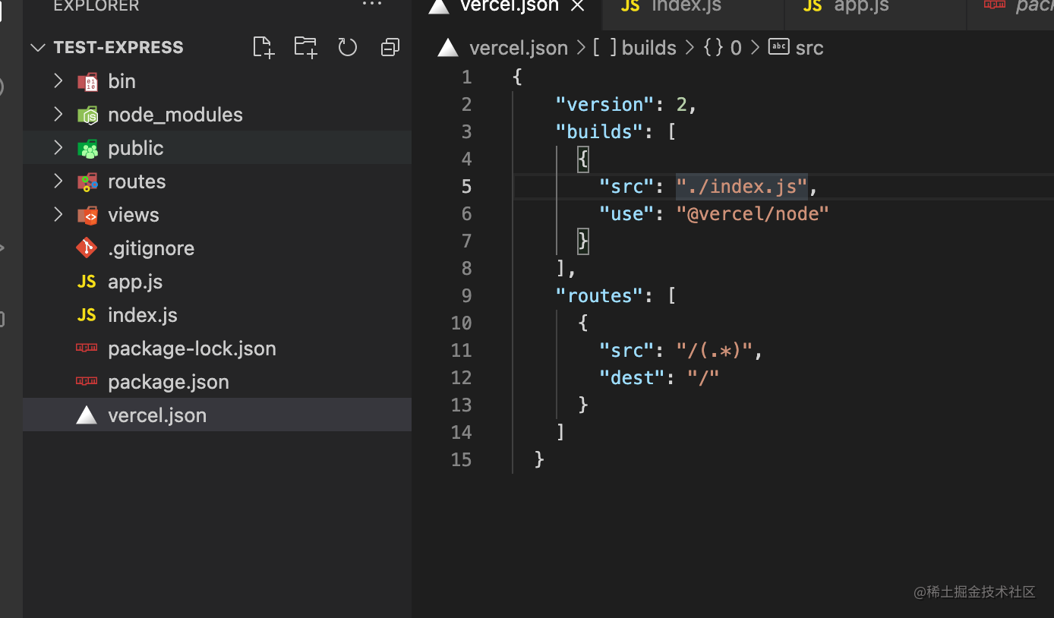Open the .gitignore file
Image resolution: width=1054 pixels, height=618 pixels.
[151, 248]
